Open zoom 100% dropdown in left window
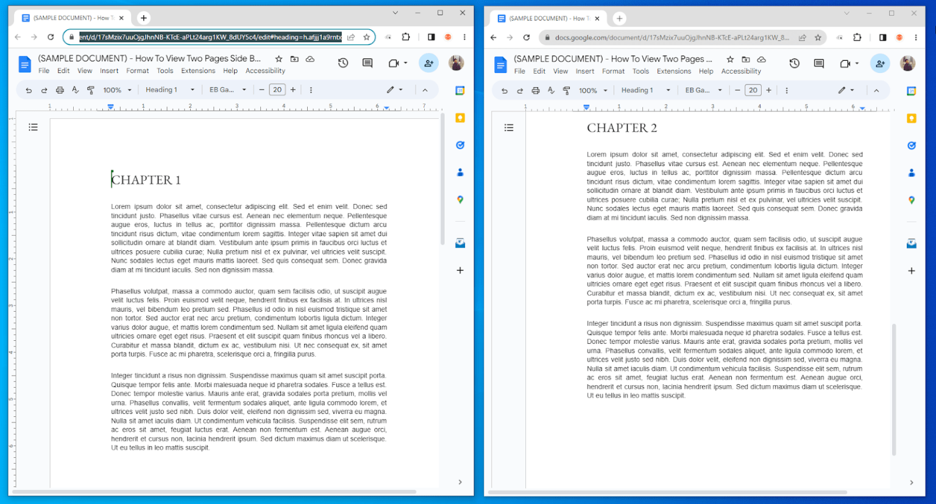The image size is (936, 504). click(117, 90)
